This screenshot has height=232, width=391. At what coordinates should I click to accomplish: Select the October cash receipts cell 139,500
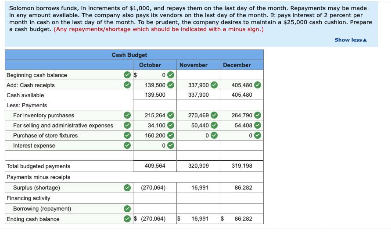tap(155, 85)
